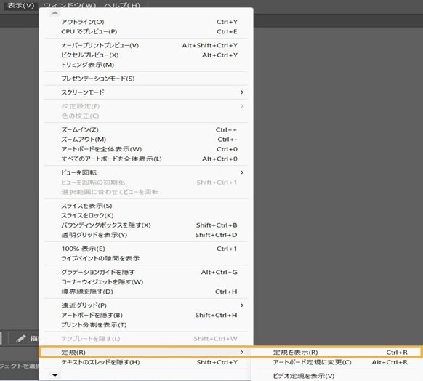The height and width of the screenshot is (381, 423).
Task: Select テキストのスレッドを隠す(H)
Action: tap(146, 362)
